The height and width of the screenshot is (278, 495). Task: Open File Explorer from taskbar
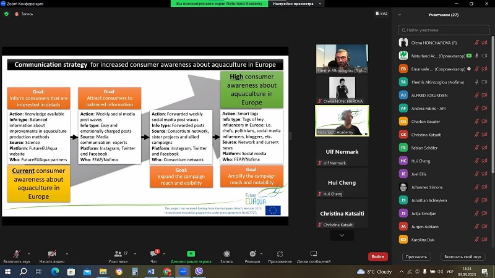[x=103, y=271]
